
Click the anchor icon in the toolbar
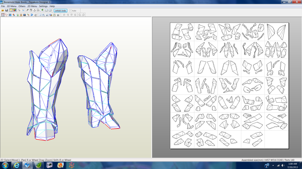pyautogui.click(x=35, y=10)
